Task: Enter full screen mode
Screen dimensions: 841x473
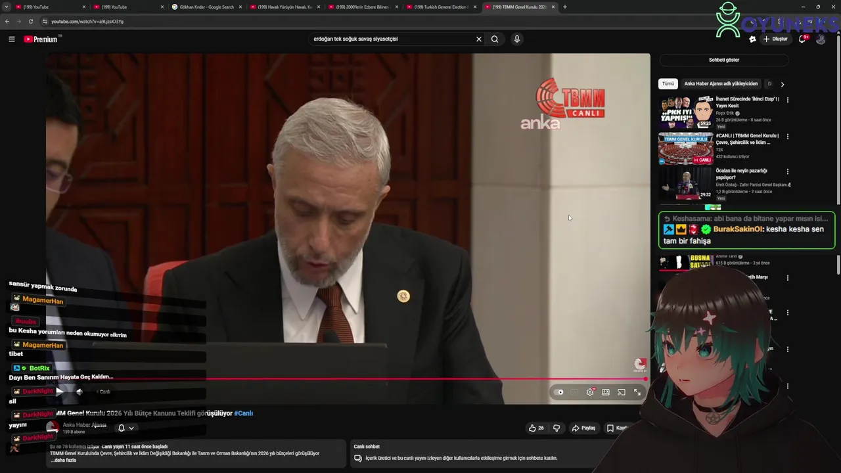Action: [x=637, y=392]
